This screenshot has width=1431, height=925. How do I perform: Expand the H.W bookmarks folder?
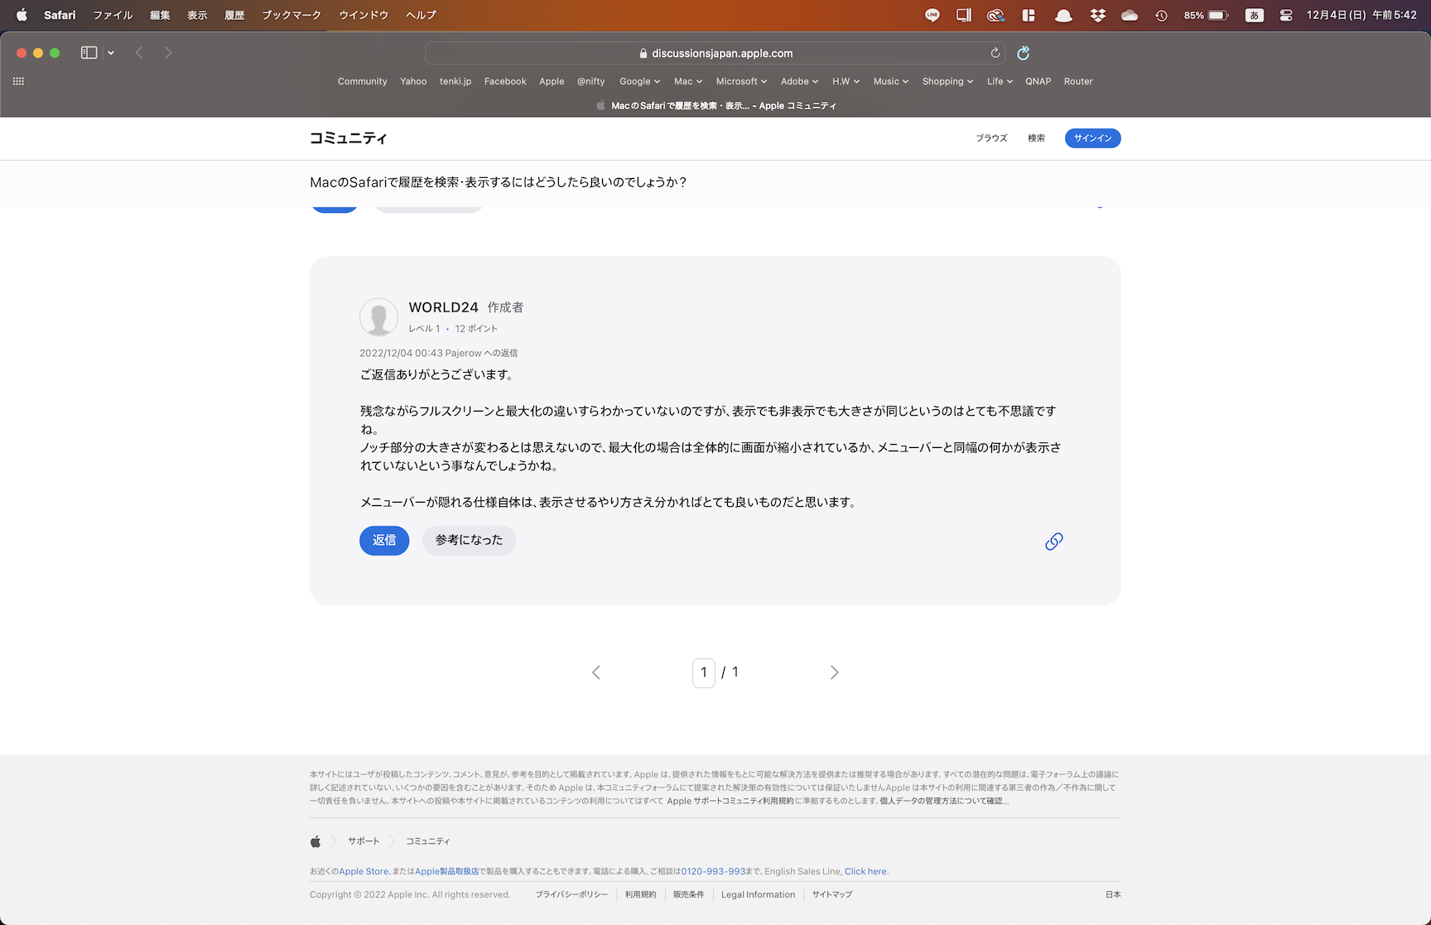pos(846,81)
